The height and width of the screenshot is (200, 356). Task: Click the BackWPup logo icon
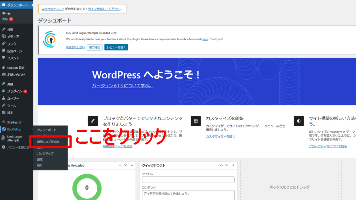(x=3, y=129)
